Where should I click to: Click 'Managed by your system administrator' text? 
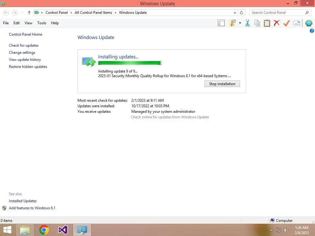(x=163, y=112)
